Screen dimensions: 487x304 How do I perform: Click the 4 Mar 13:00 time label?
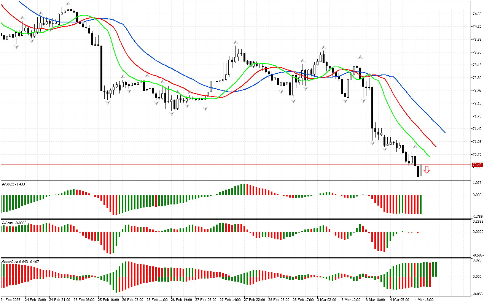point(425,299)
